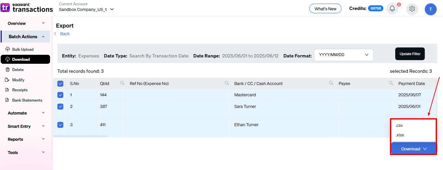443x170 pixels.
Task: Expand the Overview section
Action: [26, 23]
